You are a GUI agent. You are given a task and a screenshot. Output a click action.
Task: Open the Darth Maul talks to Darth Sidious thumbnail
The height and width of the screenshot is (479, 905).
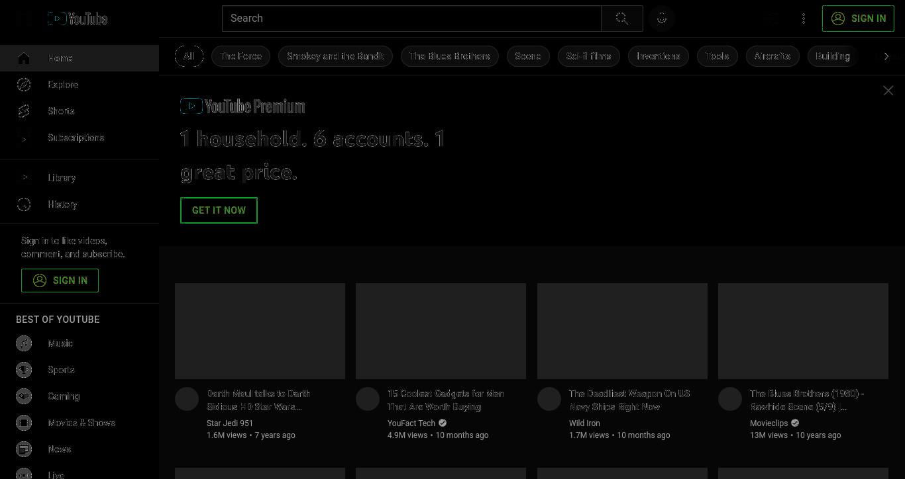260,331
